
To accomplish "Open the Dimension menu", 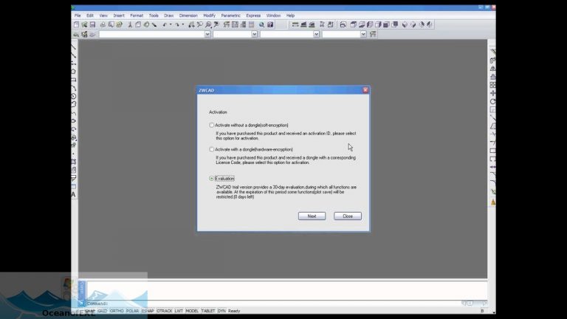I will 188,16.
